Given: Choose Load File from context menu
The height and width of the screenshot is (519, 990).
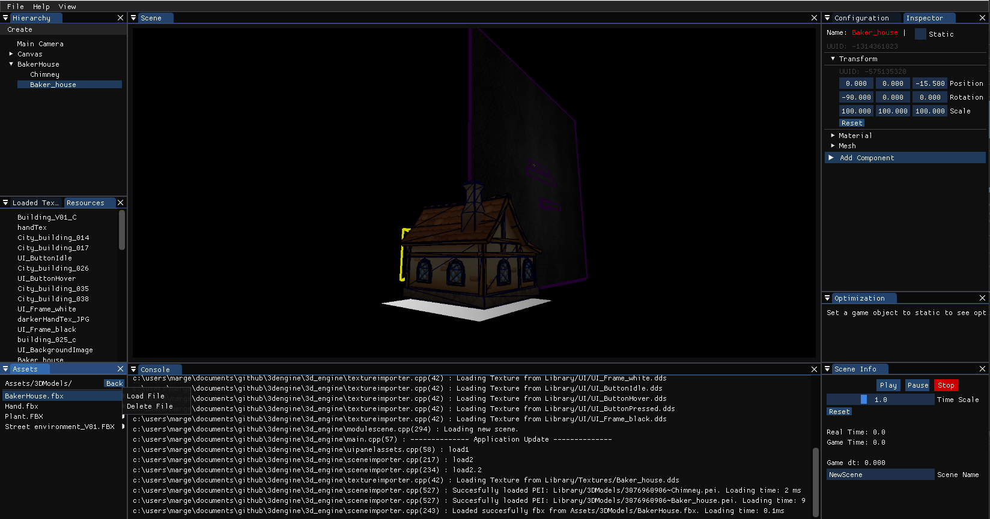Looking at the screenshot, I should click(145, 396).
